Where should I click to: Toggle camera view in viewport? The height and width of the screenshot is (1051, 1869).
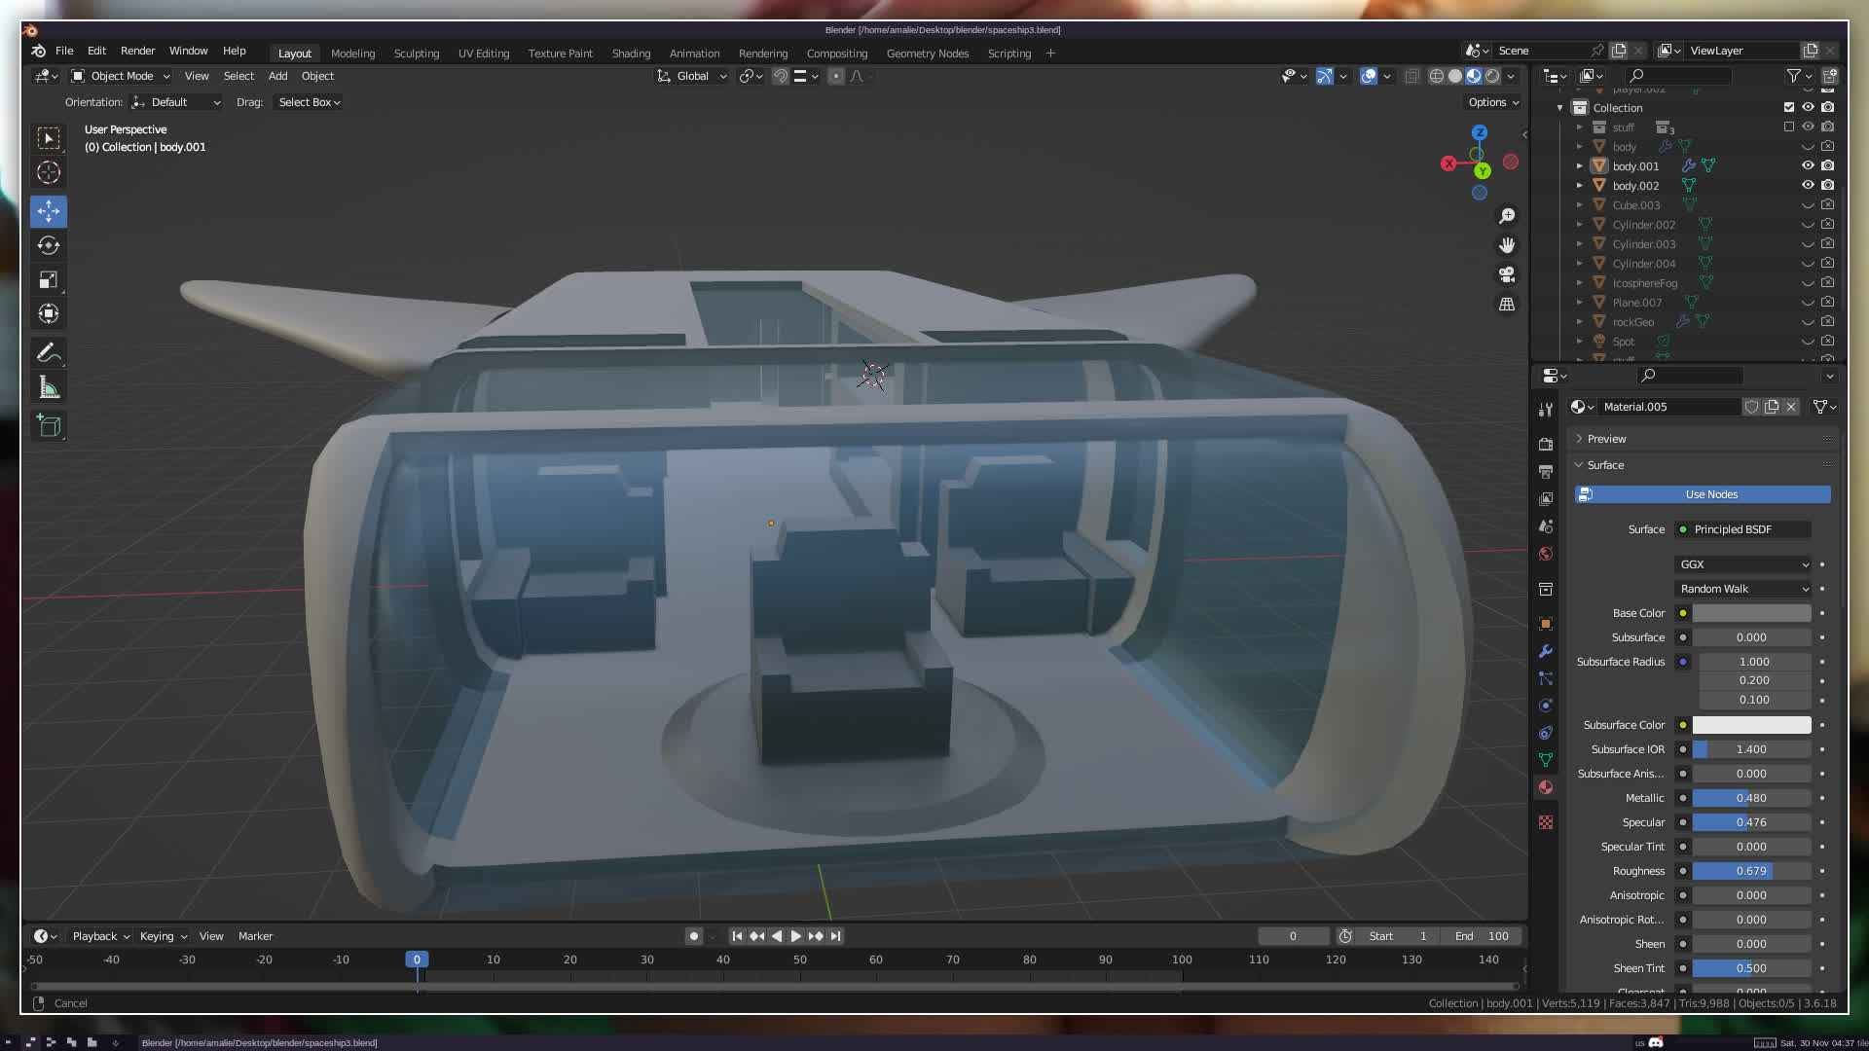point(1507,274)
